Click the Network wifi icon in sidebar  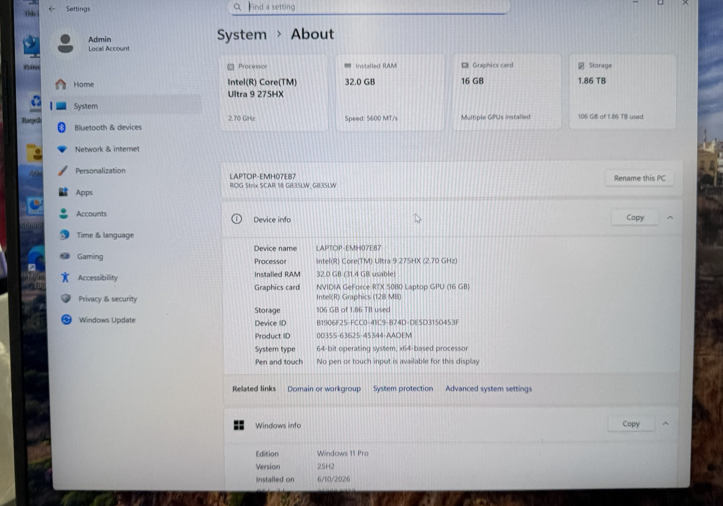pyautogui.click(x=62, y=149)
